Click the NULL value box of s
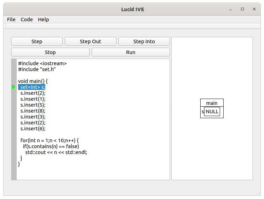Image resolution: width=264 pixels, height=199 pixels. point(212,112)
